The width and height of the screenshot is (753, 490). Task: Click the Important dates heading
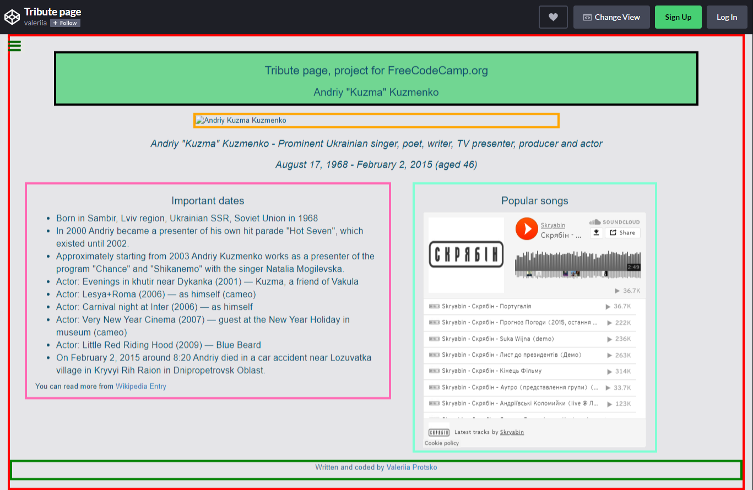208,201
